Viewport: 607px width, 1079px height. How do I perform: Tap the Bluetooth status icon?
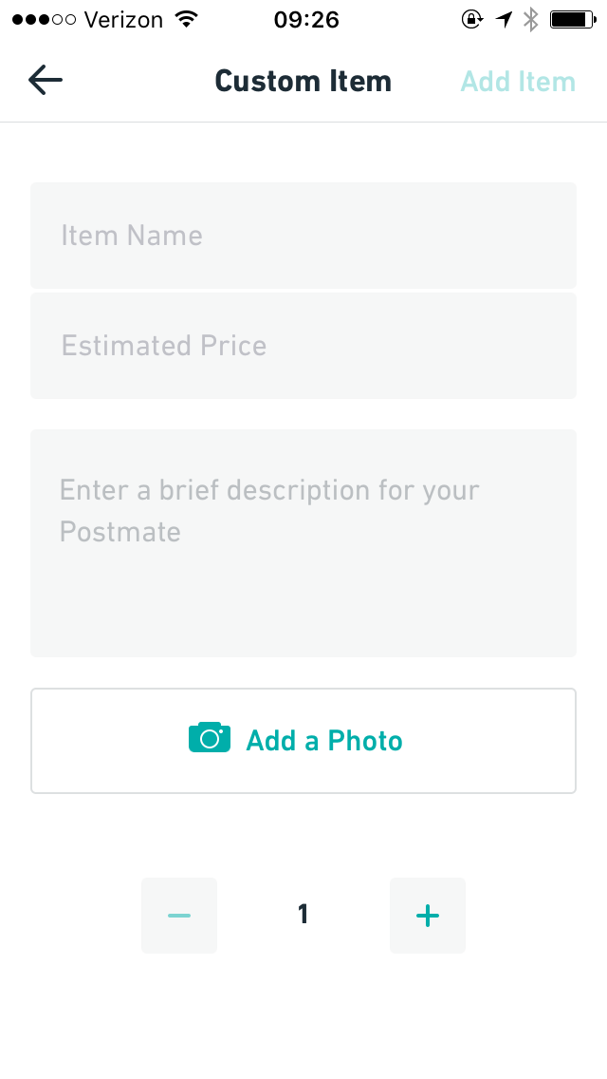point(531,19)
